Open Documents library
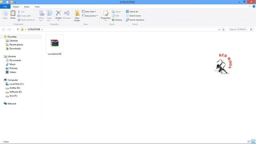The image size is (256, 144). pos(15,60)
